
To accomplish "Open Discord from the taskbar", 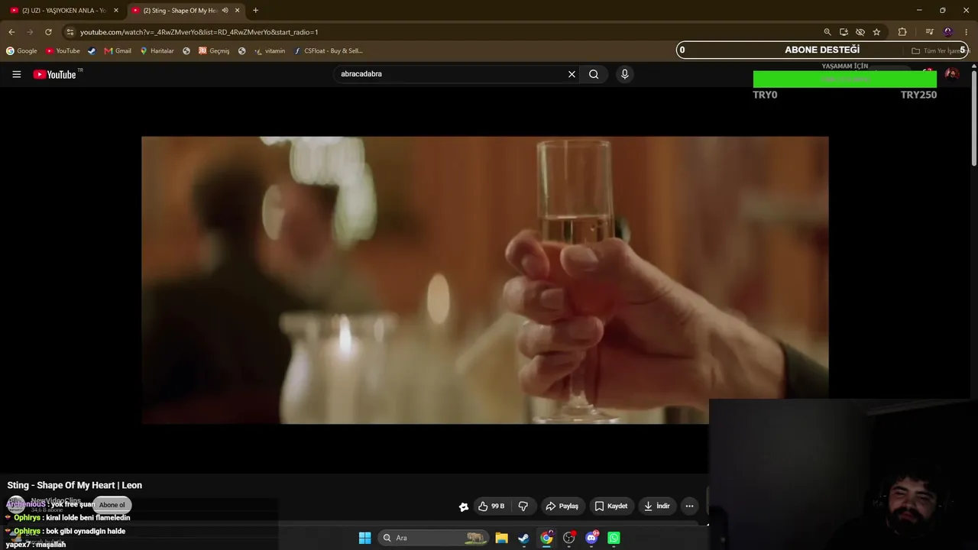I will 591,538.
